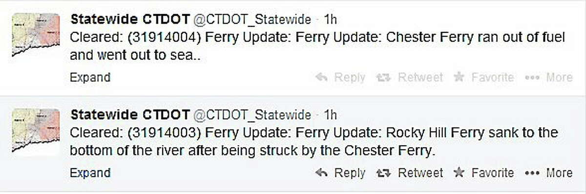The width and height of the screenshot is (586, 194).
Task: Click the Reply arrow icon on the Chester Ferry tweet
Action: (x=321, y=78)
